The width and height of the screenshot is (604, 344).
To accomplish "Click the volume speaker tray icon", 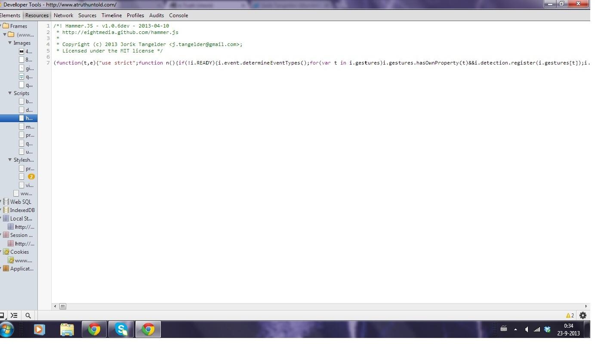I will pyautogui.click(x=527, y=329).
